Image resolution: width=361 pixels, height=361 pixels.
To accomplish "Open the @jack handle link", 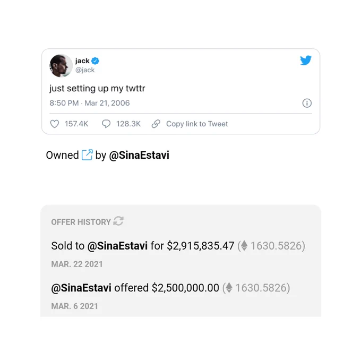I will (x=85, y=70).
